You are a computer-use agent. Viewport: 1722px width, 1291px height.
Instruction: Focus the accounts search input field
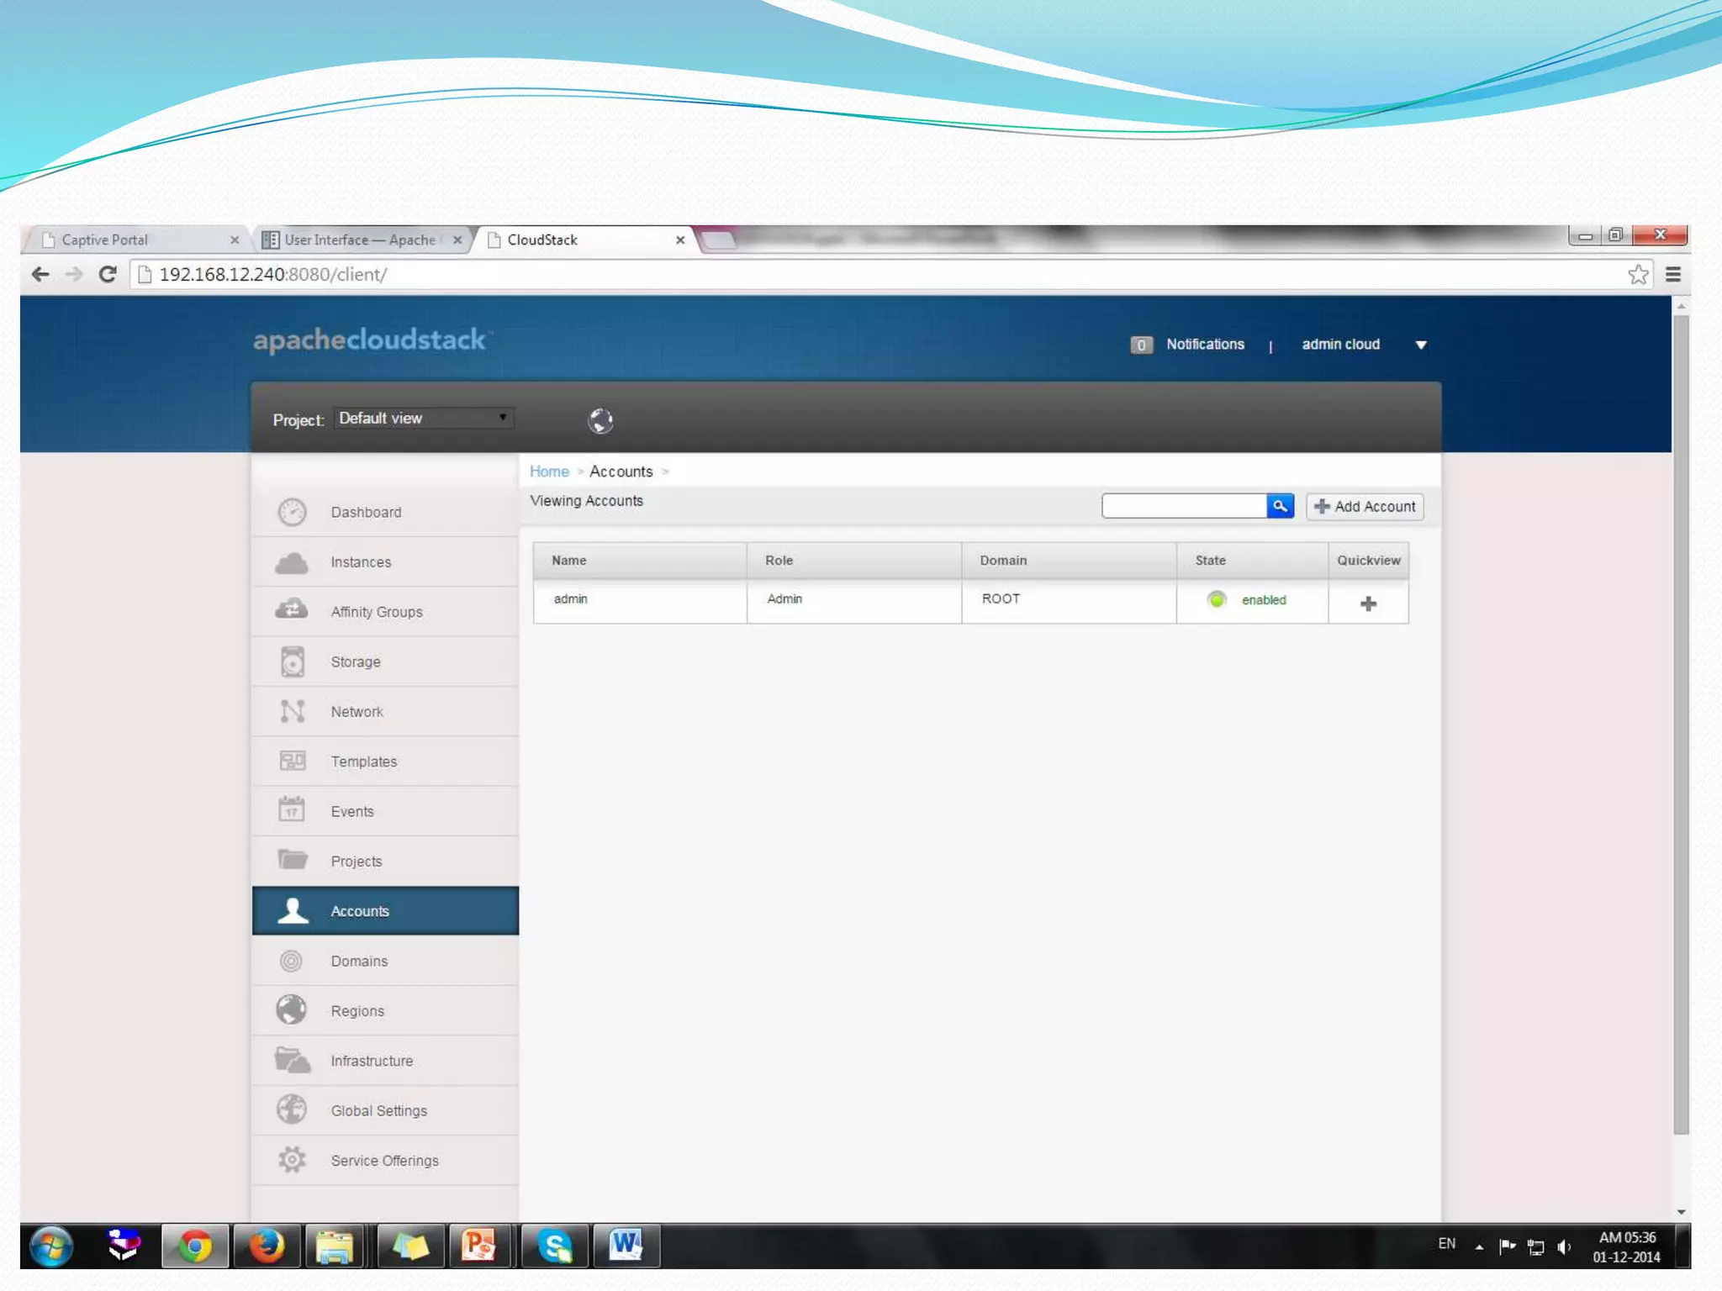pyautogui.click(x=1184, y=506)
